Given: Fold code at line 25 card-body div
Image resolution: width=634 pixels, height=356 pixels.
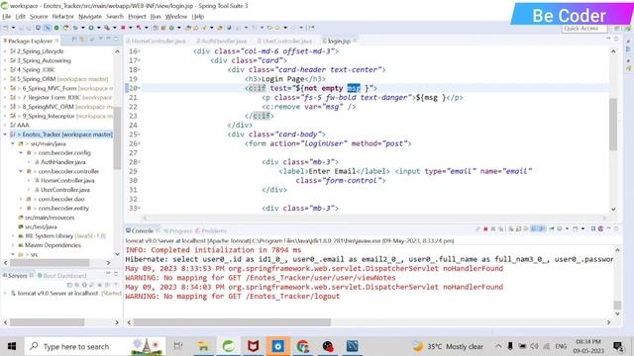Looking at the screenshot, I should [x=139, y=134].
